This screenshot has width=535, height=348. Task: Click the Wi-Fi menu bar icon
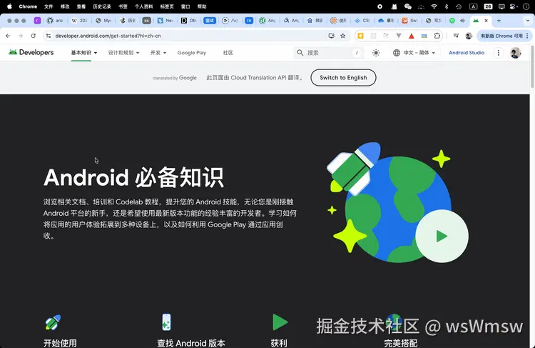point(434,6)
